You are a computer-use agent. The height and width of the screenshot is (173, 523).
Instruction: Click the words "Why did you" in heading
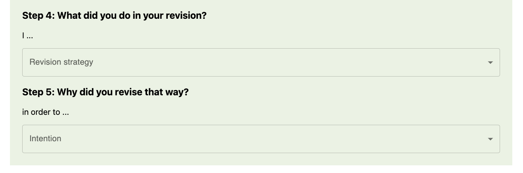coord(84,92)
